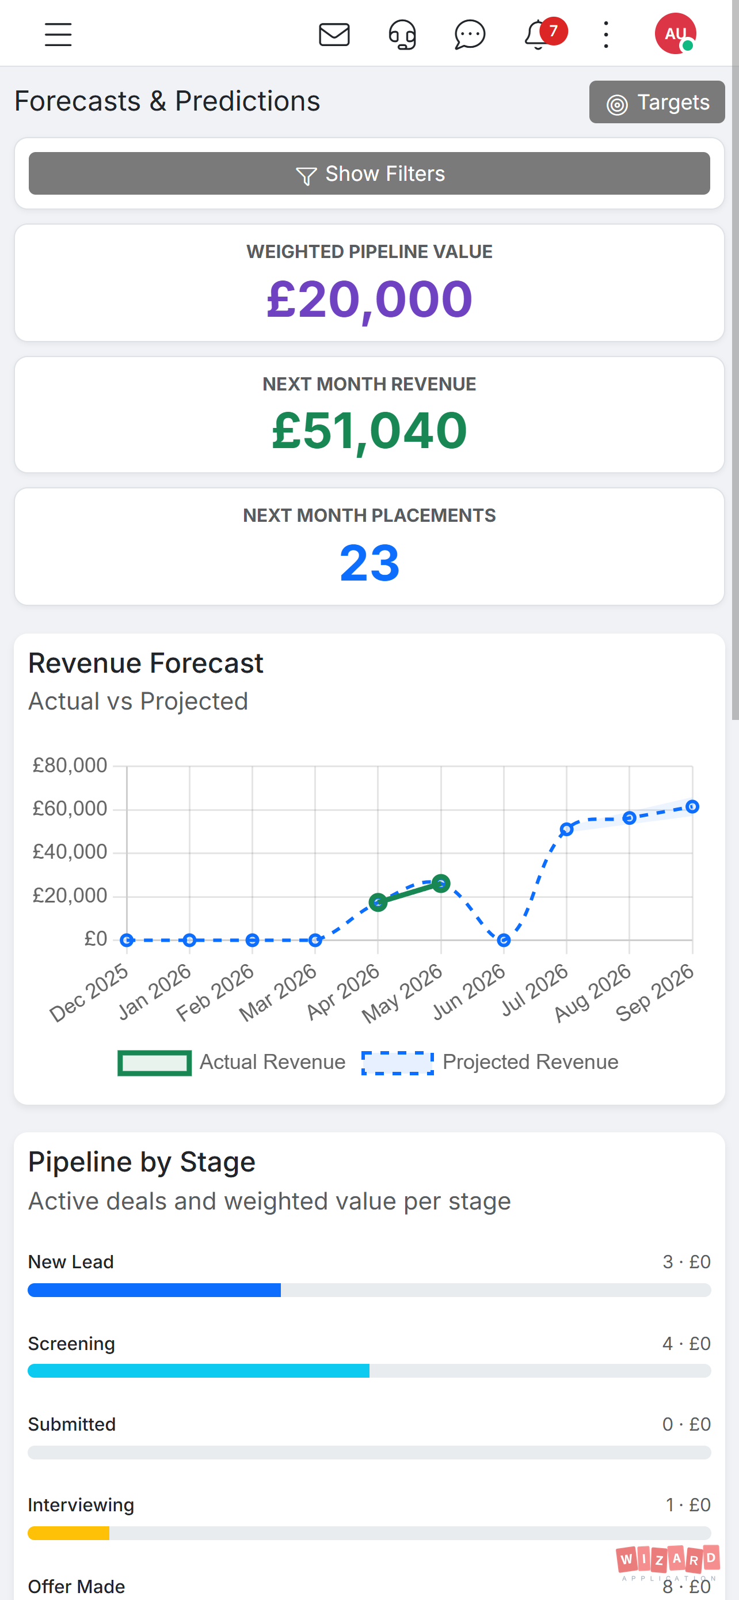Click the Jul 2026 projected data point
739x1600 pixels.
click(566, 829)
